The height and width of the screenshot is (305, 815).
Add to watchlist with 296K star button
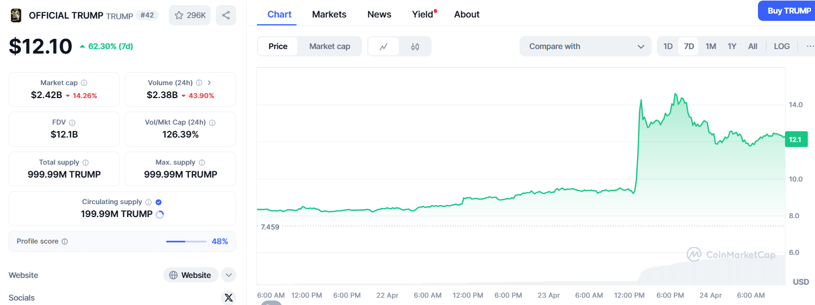click(x=190, y=15)
